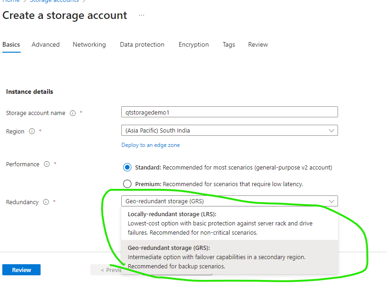Choose Geo-redundant storage (GRS) option
Screen dimensions: 386x285
(230, 257)
